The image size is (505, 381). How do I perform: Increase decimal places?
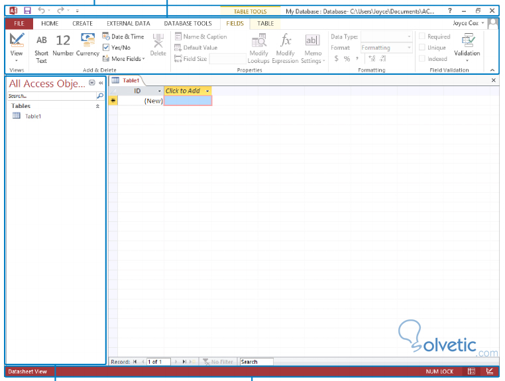372,58
